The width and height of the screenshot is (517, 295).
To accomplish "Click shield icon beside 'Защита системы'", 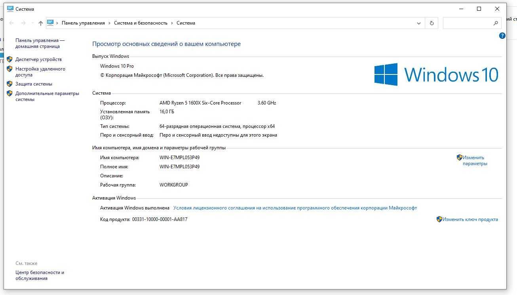I will [x=10, y=84].
